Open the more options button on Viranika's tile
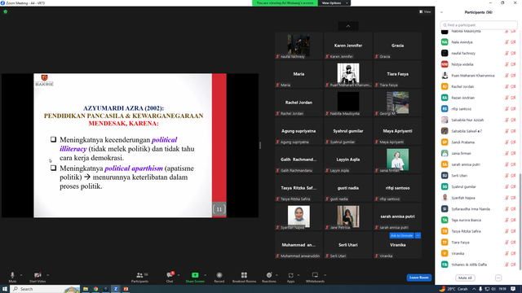Image resolution: width=522 pixels, height=293 pixels. 418,235
